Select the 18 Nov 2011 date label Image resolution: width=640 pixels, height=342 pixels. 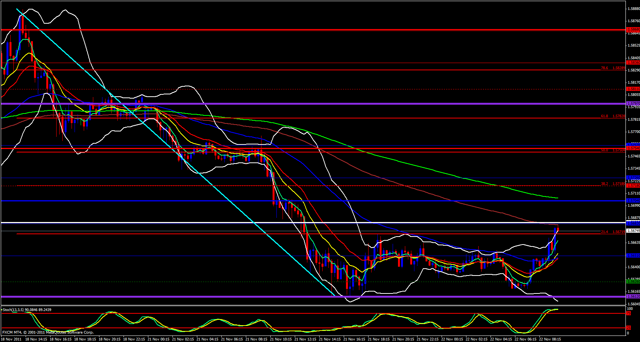(x=11, y=339)
